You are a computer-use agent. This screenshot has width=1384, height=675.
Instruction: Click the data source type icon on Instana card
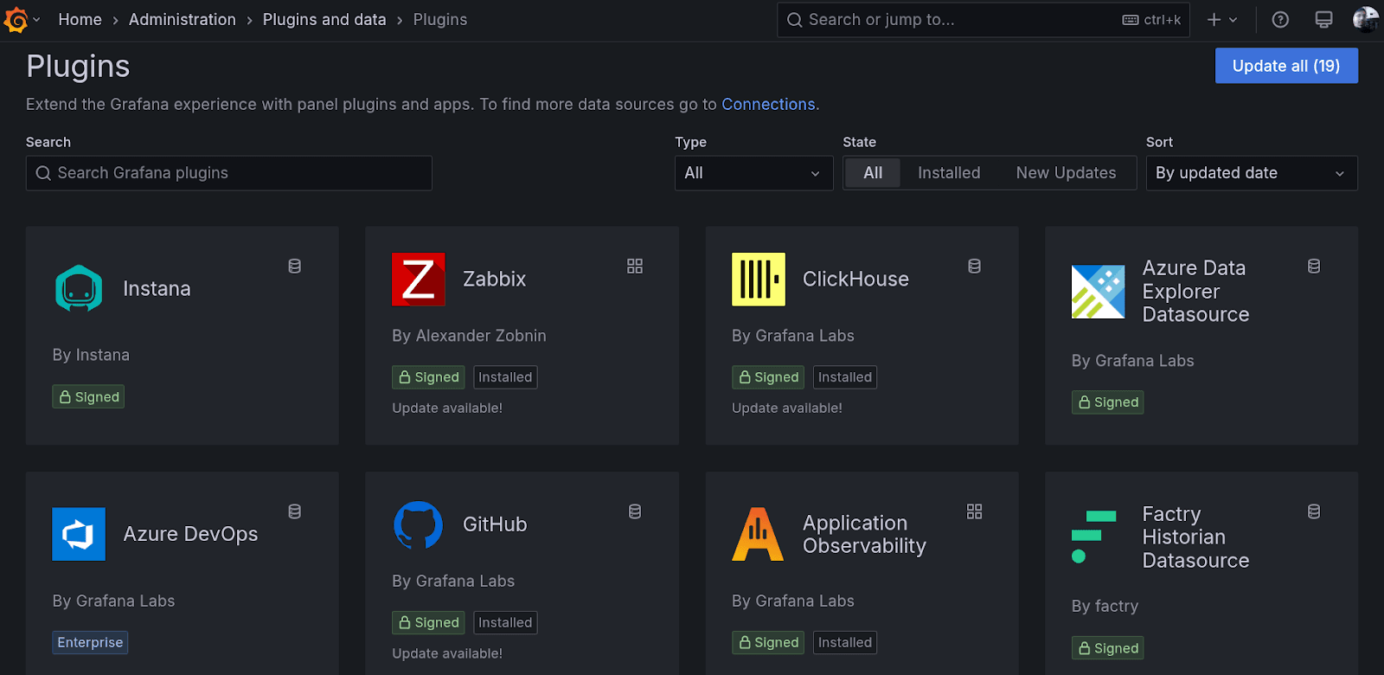click(295, 267)
